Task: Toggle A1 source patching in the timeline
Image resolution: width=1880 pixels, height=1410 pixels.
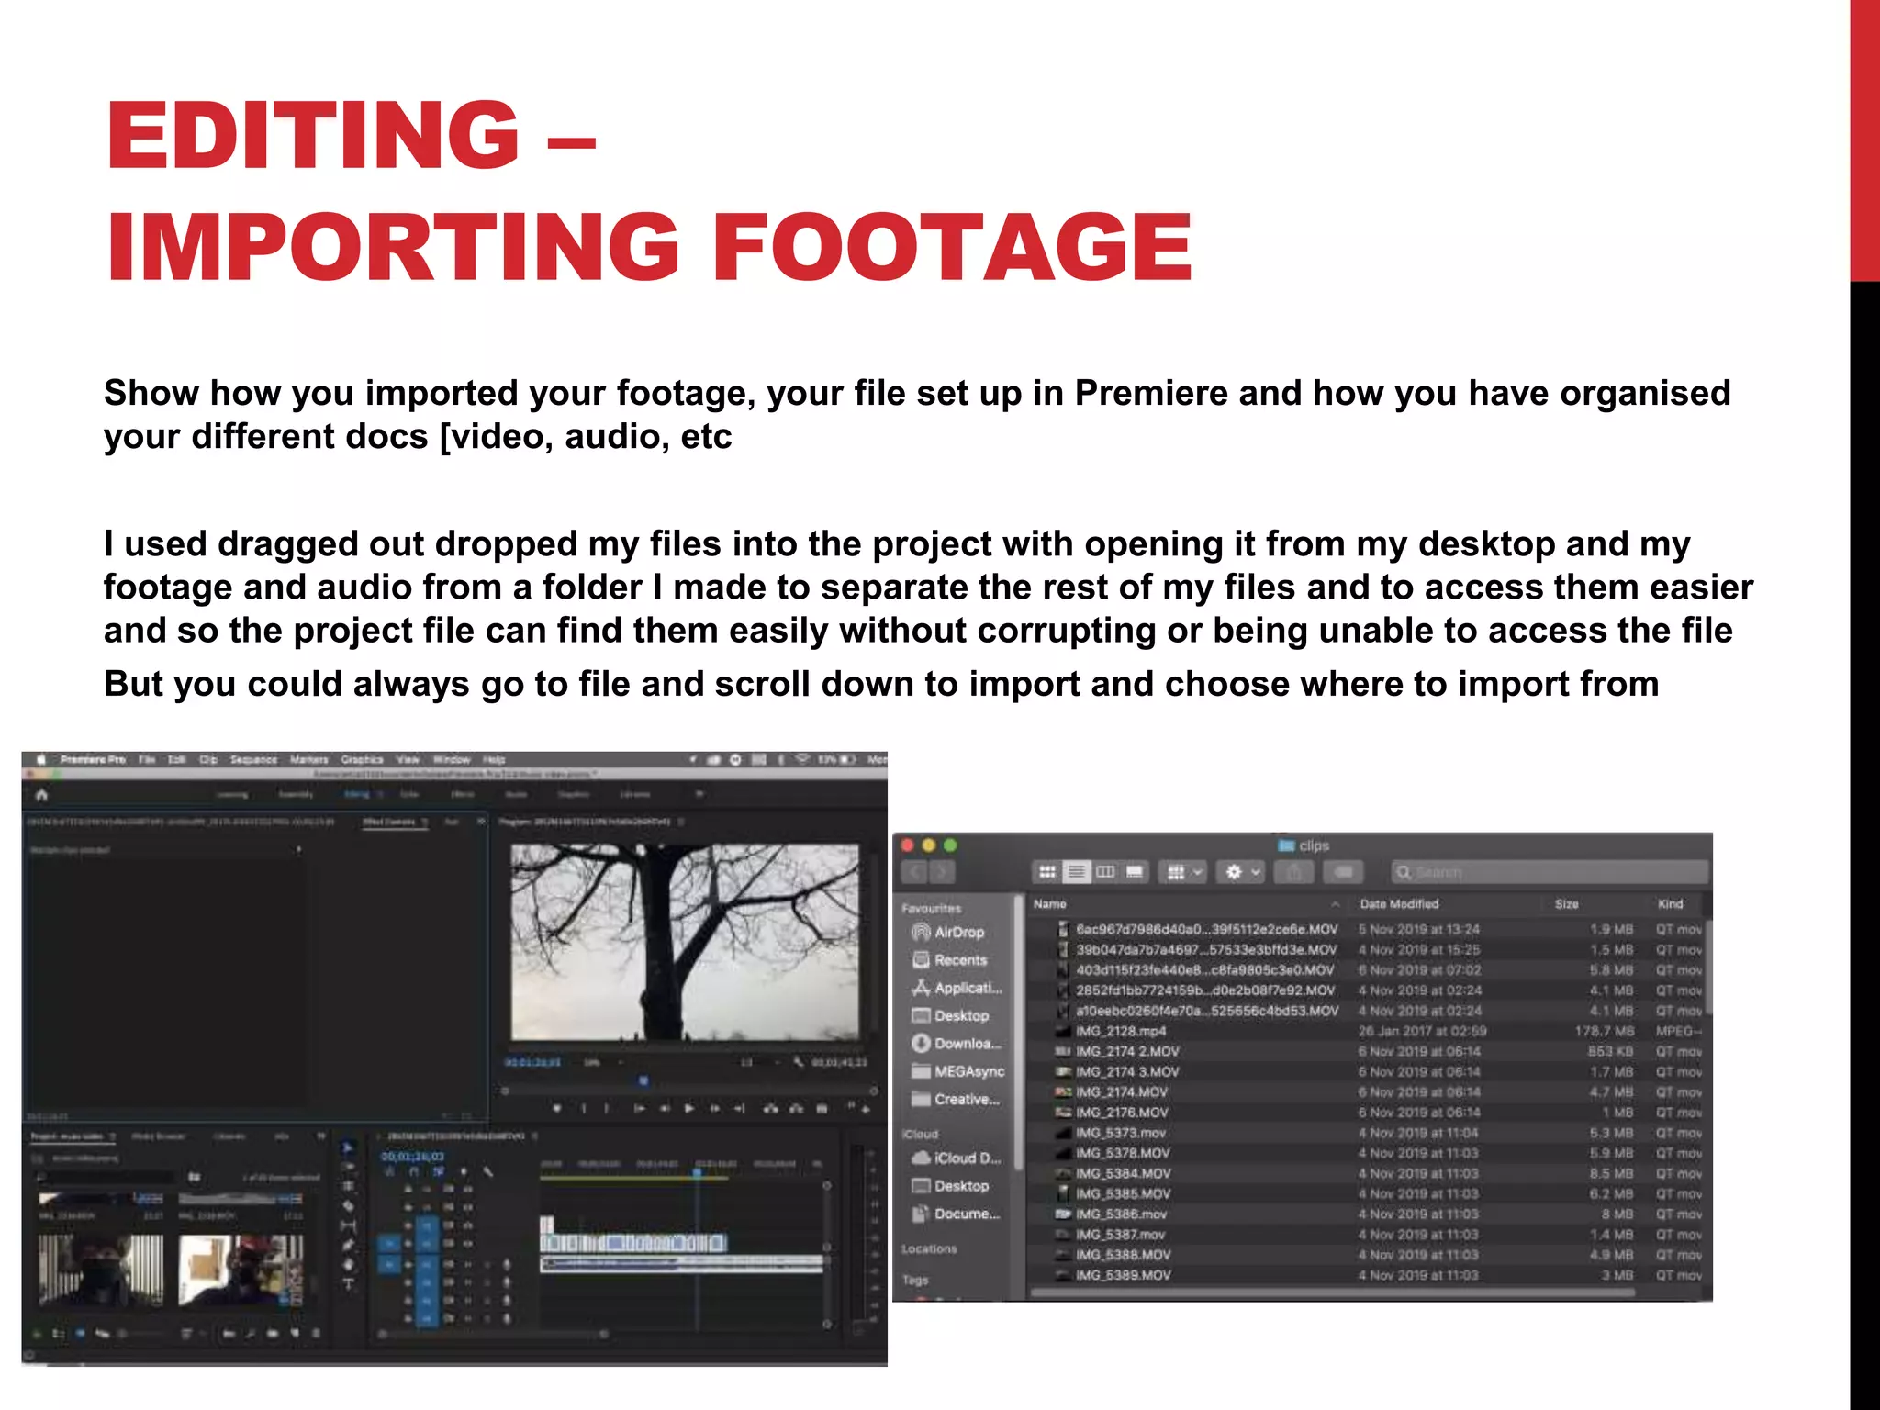Action: pyautogui.click(x=389, y=1264)
